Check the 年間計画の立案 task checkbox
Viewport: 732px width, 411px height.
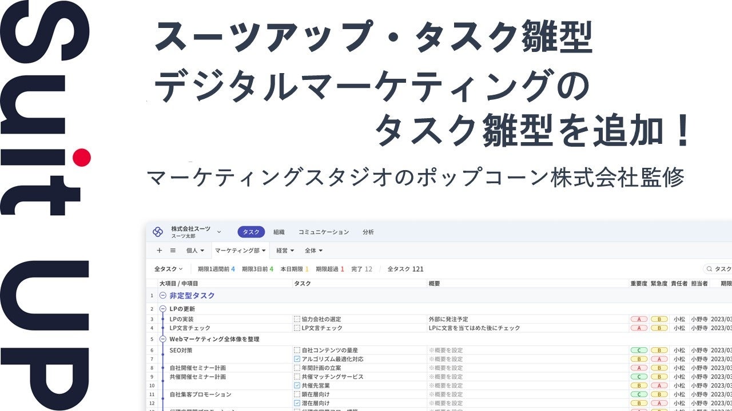[297, 368]
